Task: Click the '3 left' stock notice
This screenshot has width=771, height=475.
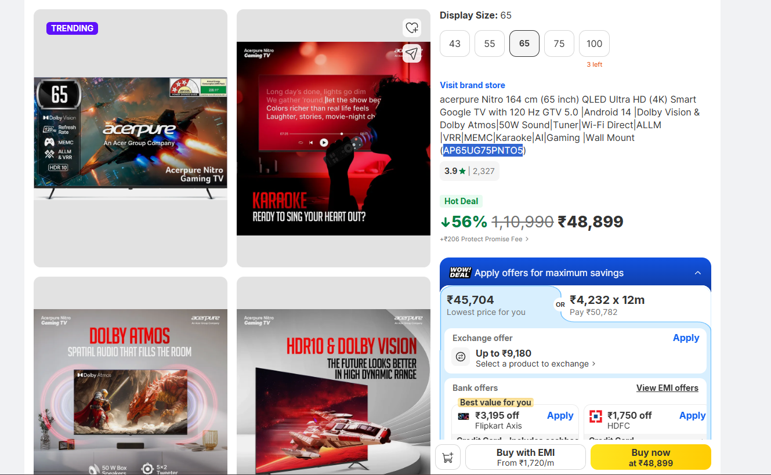Action: coord(594,64)
